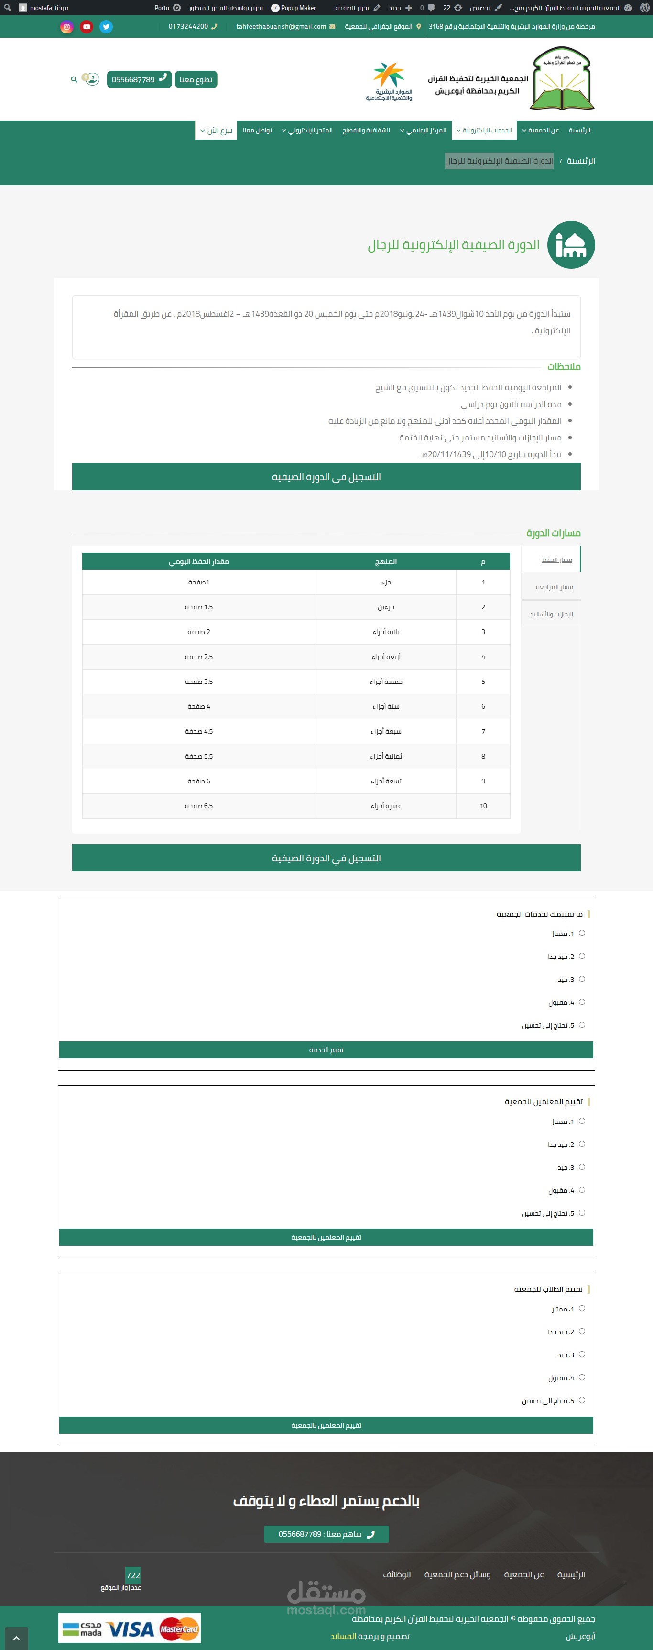Expand the تبرع الآن dropdown
This screenshot has height=1650, width=653.
pyautogui.click(x=216, y=130)
